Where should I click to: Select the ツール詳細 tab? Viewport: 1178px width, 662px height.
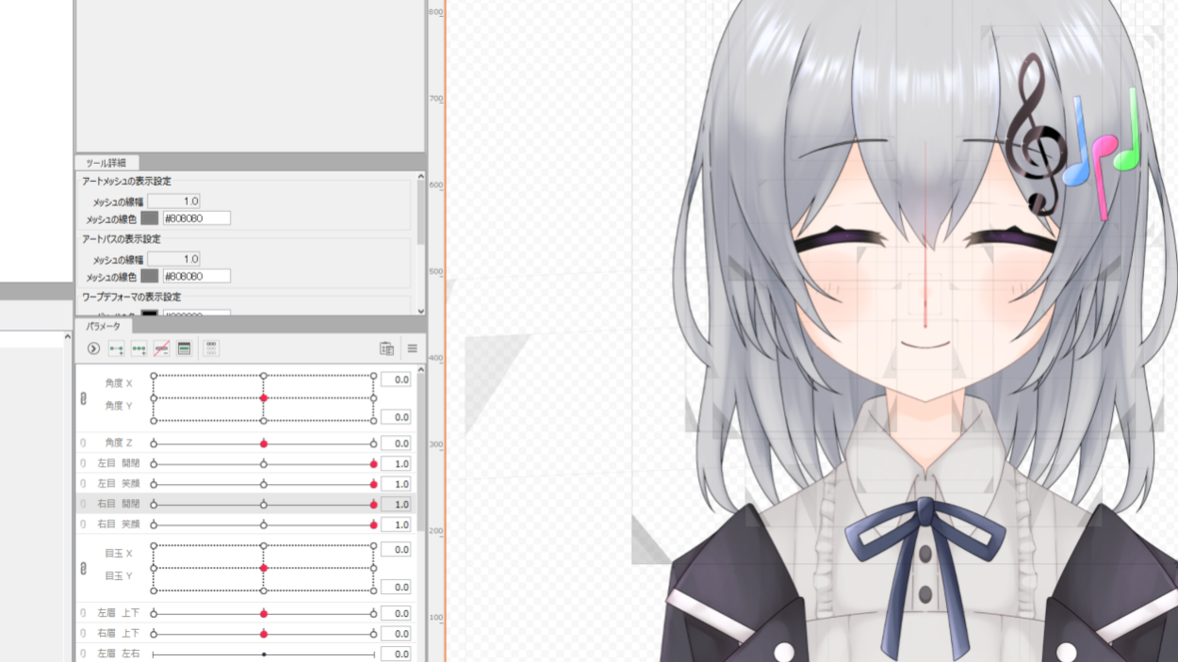click(106, 163)
